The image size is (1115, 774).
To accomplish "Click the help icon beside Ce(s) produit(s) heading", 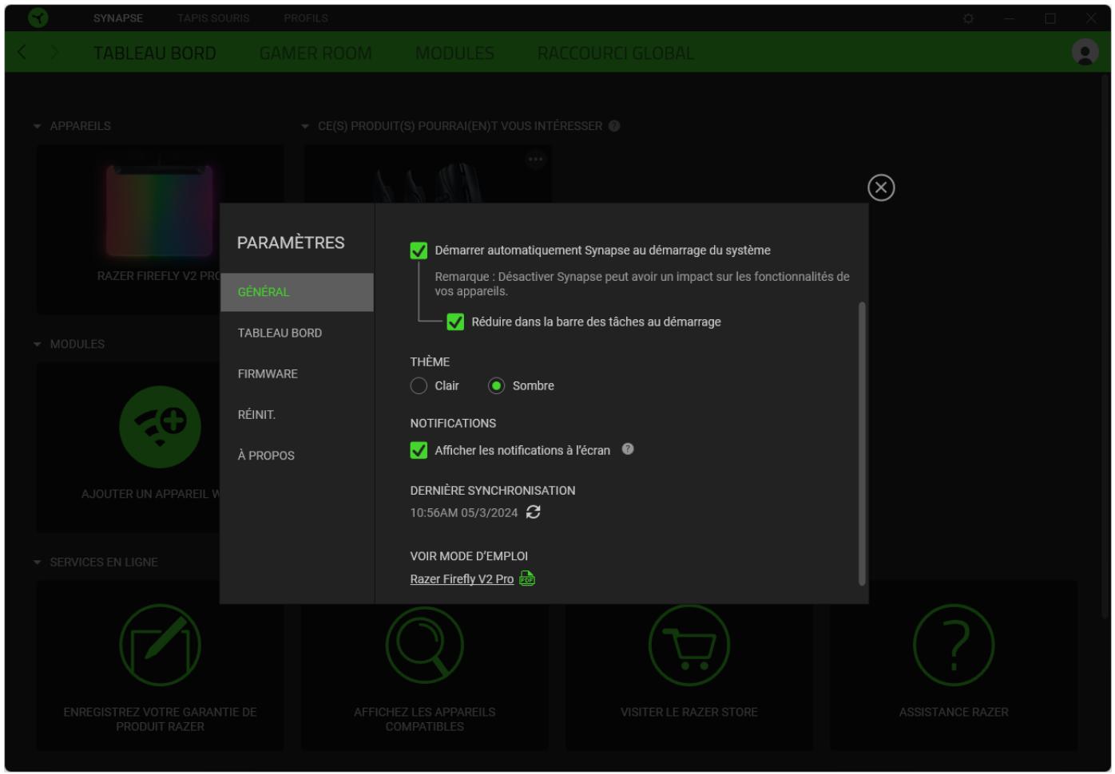I will 614,126.
